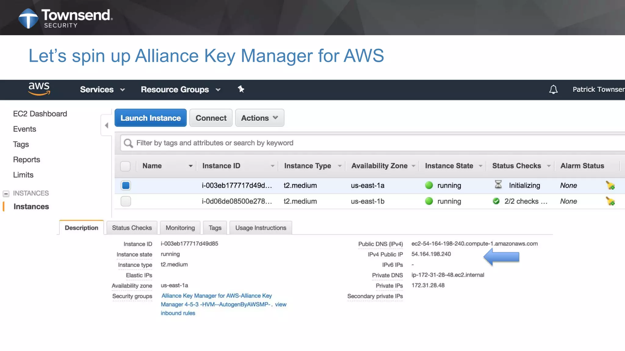
Task: Focus the filter by tags search field
Action: pos(372,143)
